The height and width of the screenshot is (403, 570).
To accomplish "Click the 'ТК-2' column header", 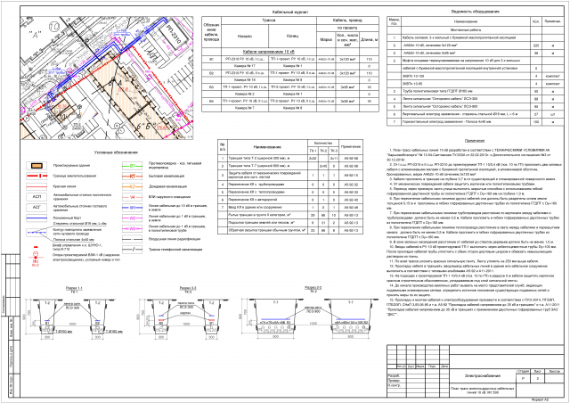I will pos(323,151).
